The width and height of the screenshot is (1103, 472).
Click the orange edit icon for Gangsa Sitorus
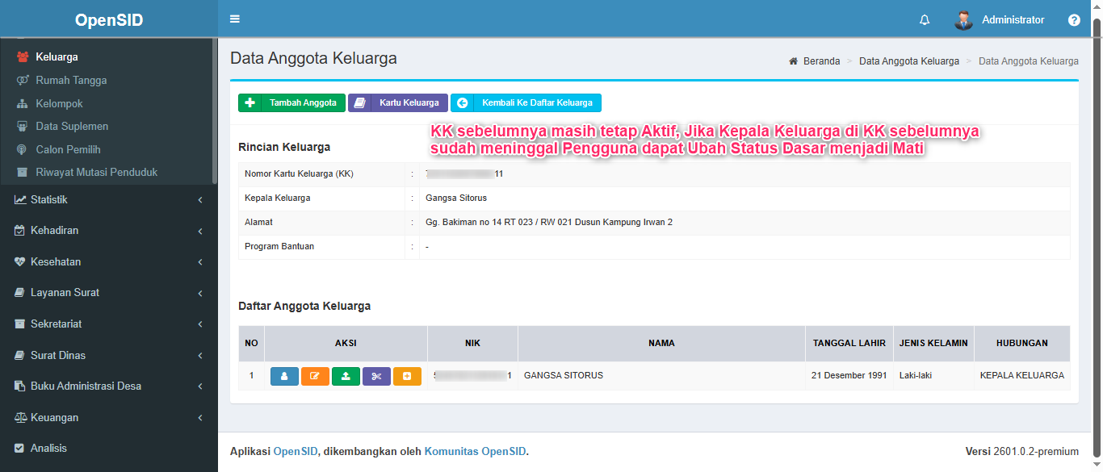point(315,376)
